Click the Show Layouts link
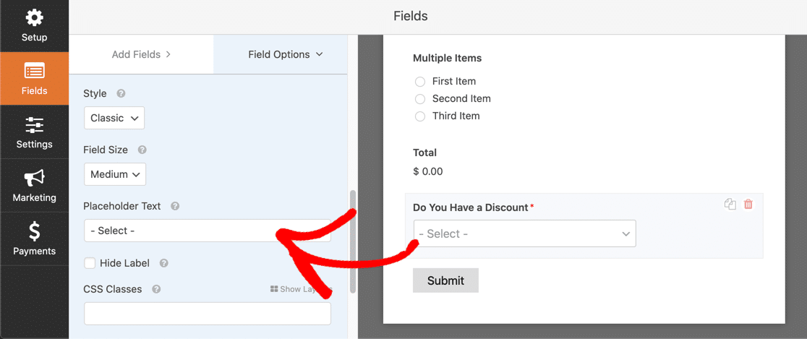Viewport: 807px width, 339px height. click(x=301, y=289)
